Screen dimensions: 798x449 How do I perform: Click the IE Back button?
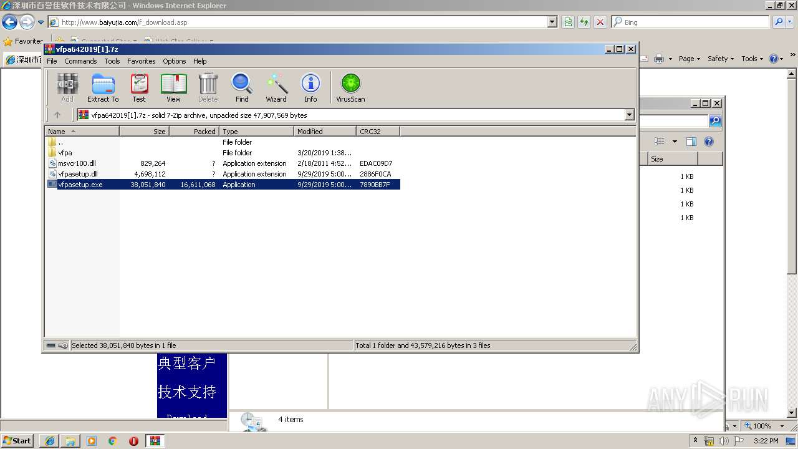tap(9, 22)
